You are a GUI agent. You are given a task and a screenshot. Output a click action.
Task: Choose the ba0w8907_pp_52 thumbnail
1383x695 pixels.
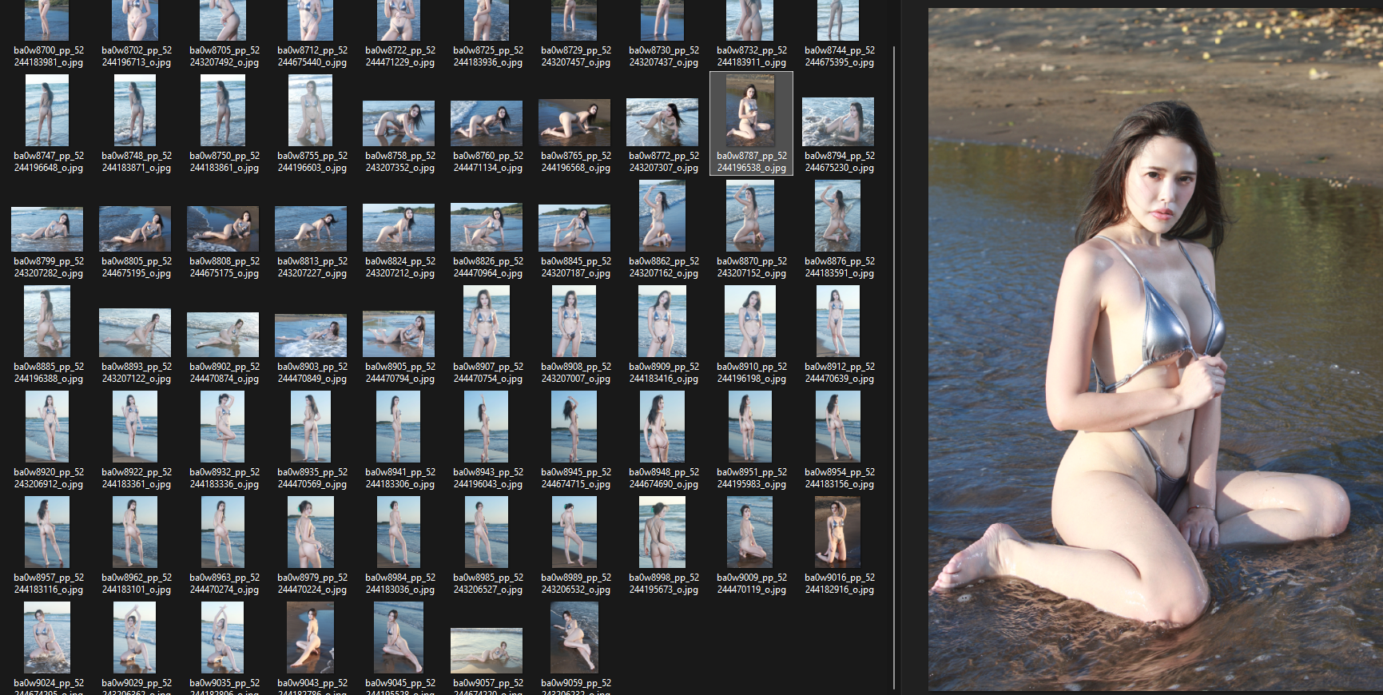coord(487,321)
